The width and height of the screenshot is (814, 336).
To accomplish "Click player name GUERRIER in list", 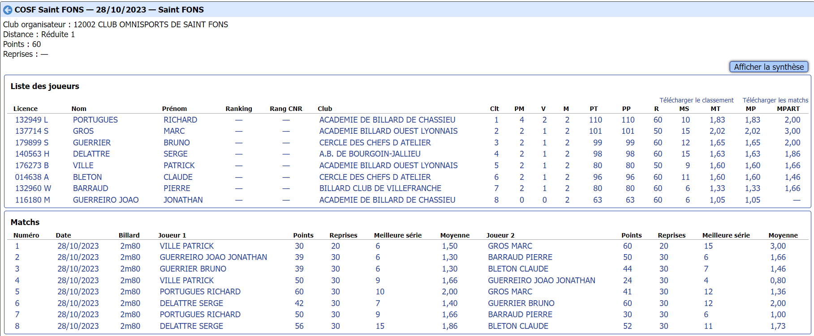I will pos(92,143).
